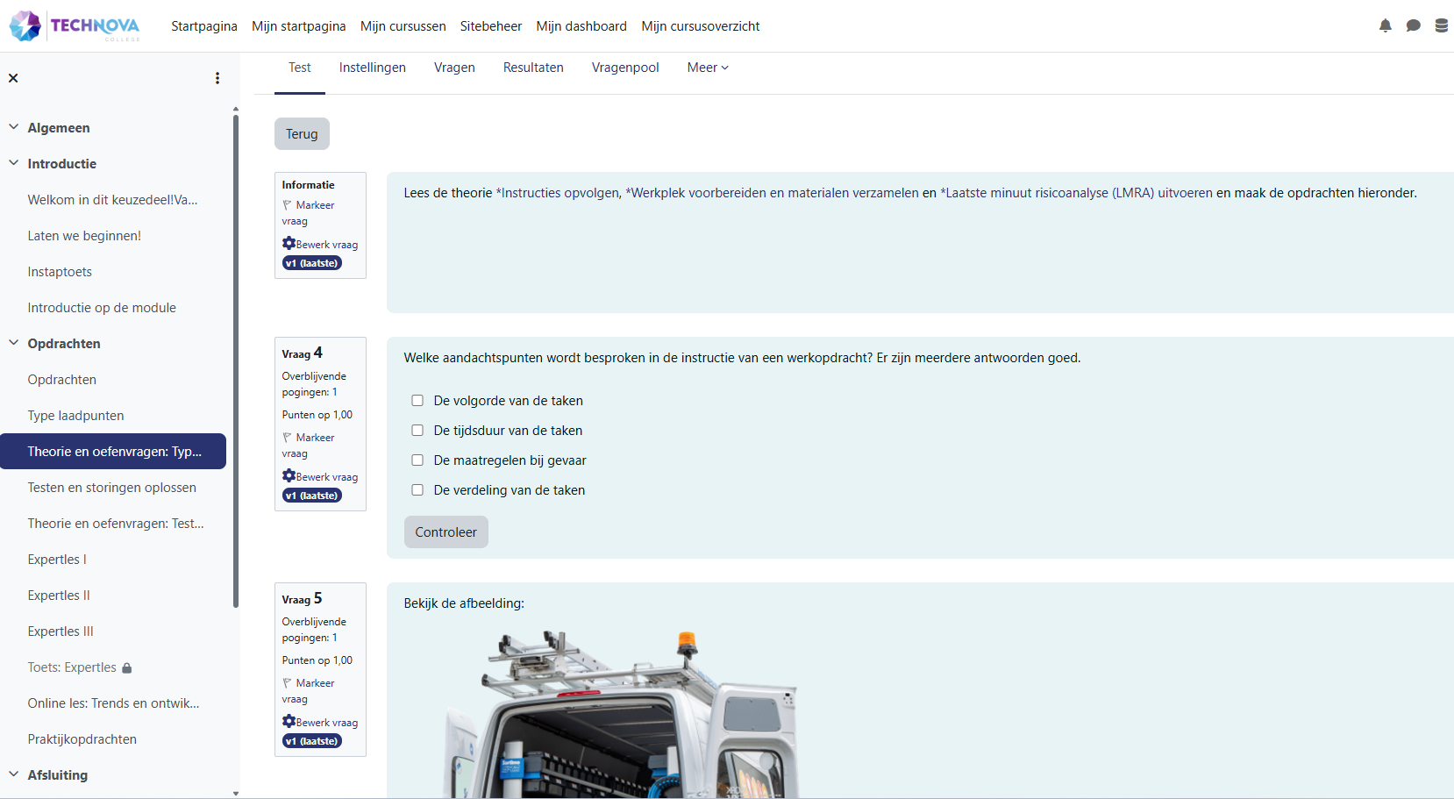Go back with the Terug button
This screenshot has height=799, width=1454.
click(302, 134)
